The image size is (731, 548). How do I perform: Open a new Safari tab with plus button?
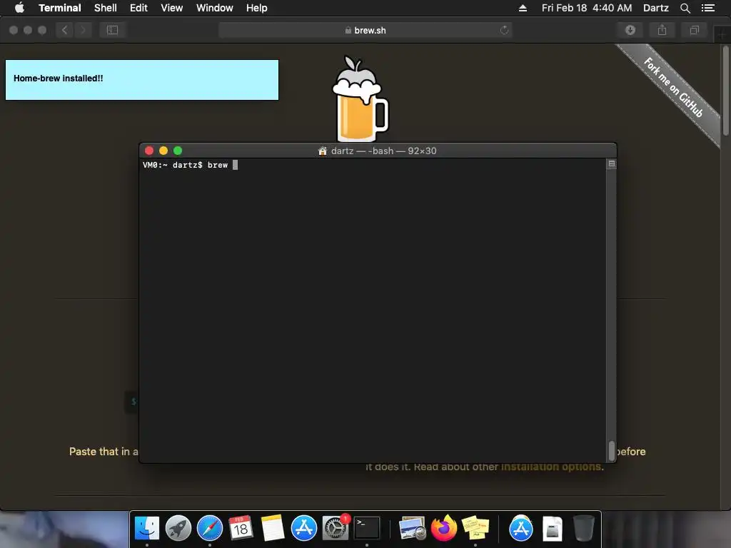tap(722, 35)
